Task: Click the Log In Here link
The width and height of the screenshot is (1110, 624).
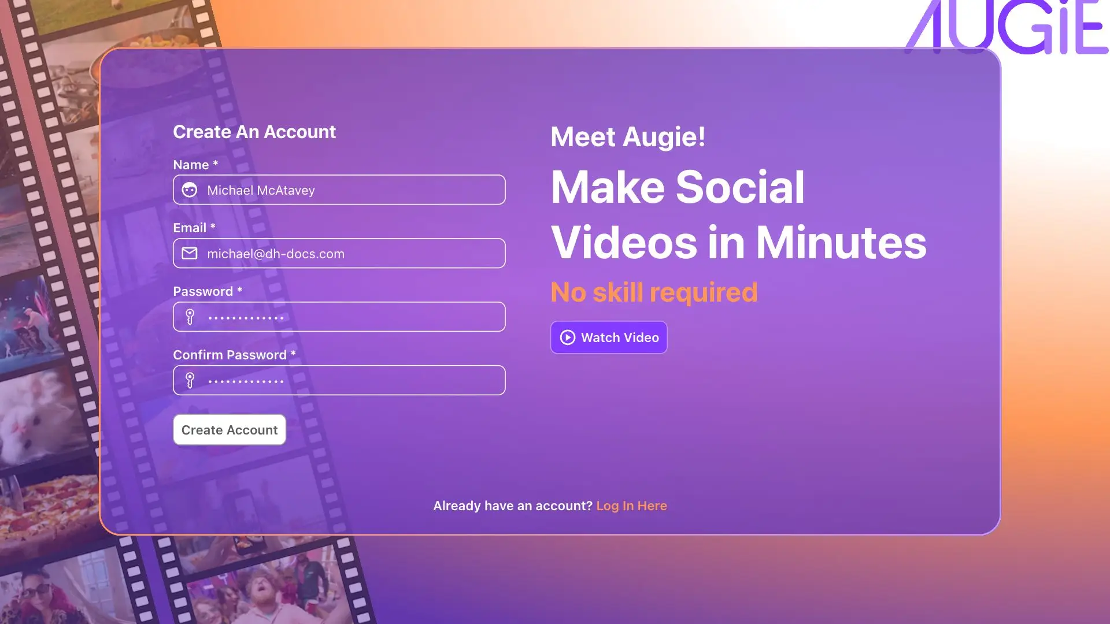Action: coord(632,505)
